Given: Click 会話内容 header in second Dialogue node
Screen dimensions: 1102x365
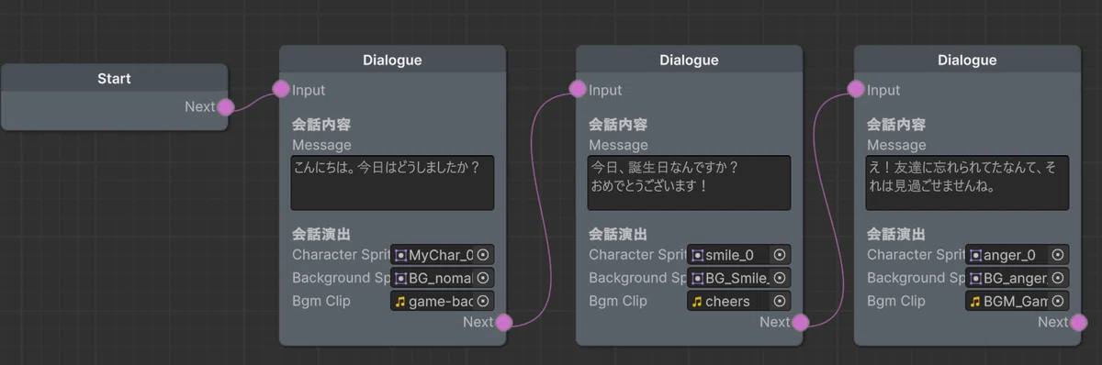Looking at the screenshot, I should point(618,125).
